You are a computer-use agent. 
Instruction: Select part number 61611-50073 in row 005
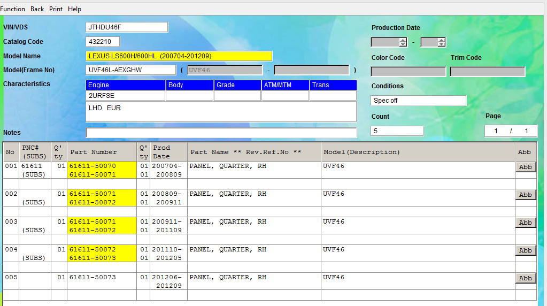tap(93, 278)
